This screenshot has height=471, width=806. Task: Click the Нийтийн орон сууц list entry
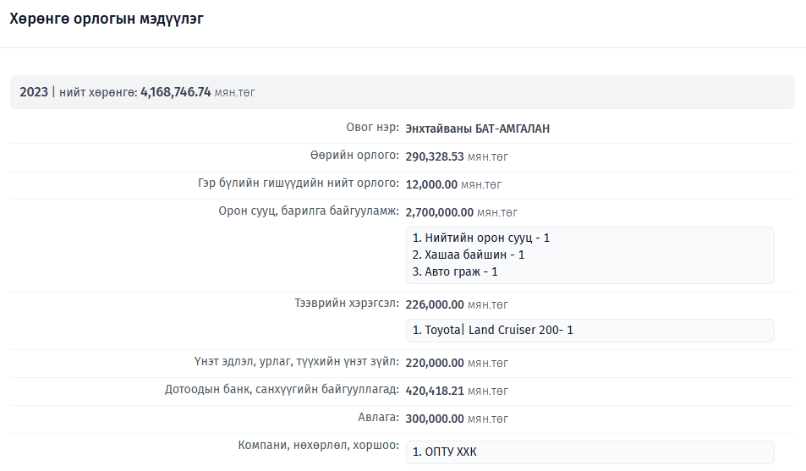(x=480, y=238)
